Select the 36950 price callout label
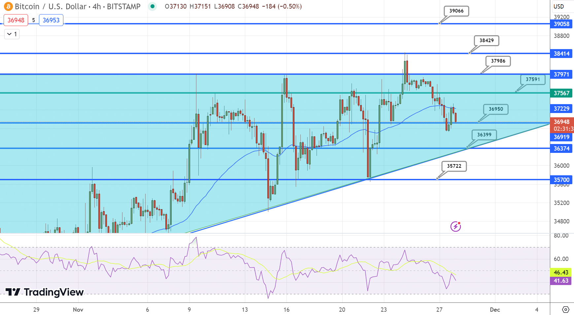The height and width of the screenshot is (315, 574). coord(496,109)
